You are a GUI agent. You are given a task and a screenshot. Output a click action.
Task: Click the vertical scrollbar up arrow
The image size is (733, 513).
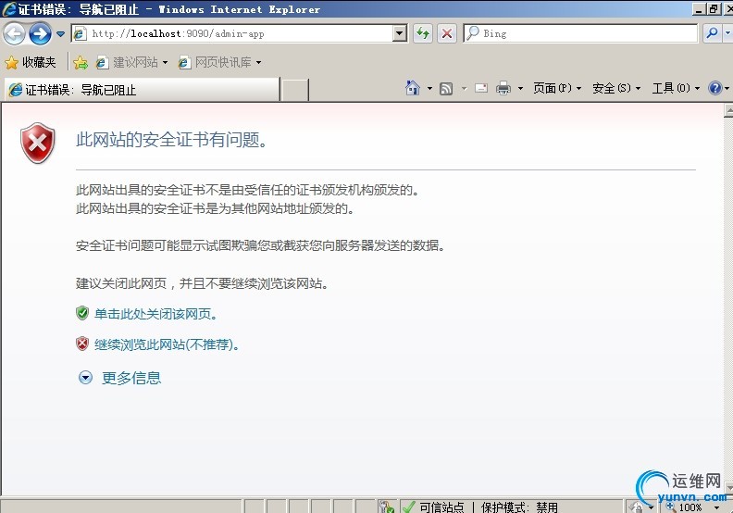click(x=728, y=110)
